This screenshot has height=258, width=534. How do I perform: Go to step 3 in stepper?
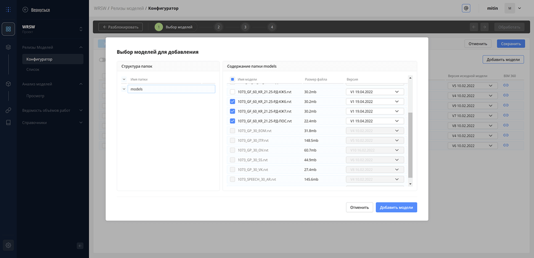point(245,27)
